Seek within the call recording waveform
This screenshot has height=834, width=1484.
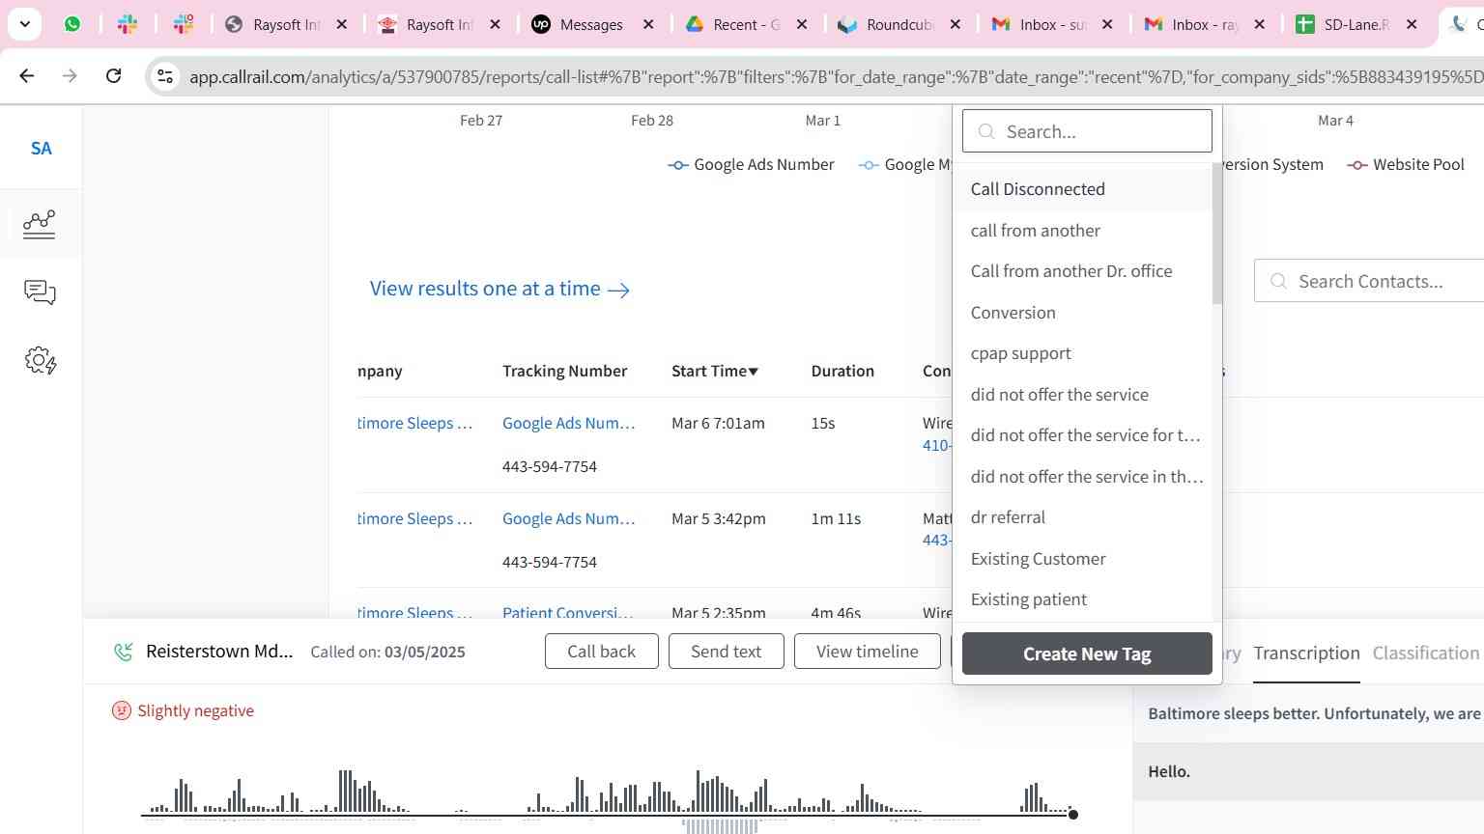[607, 793]
